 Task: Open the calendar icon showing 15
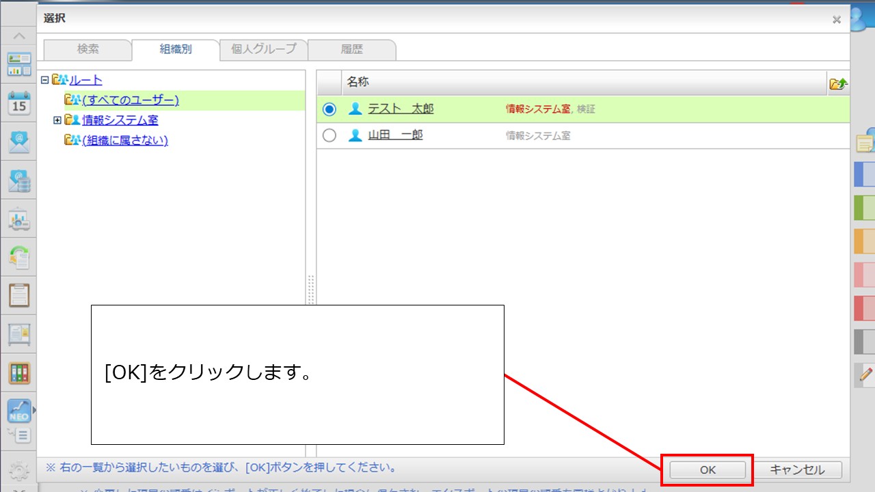19,103
